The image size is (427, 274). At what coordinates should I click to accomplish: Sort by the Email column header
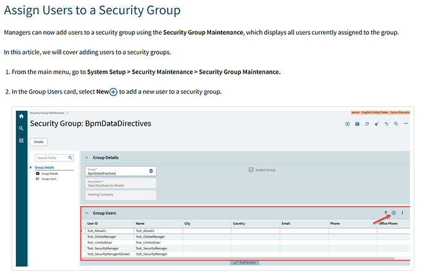tap(286, 224)
